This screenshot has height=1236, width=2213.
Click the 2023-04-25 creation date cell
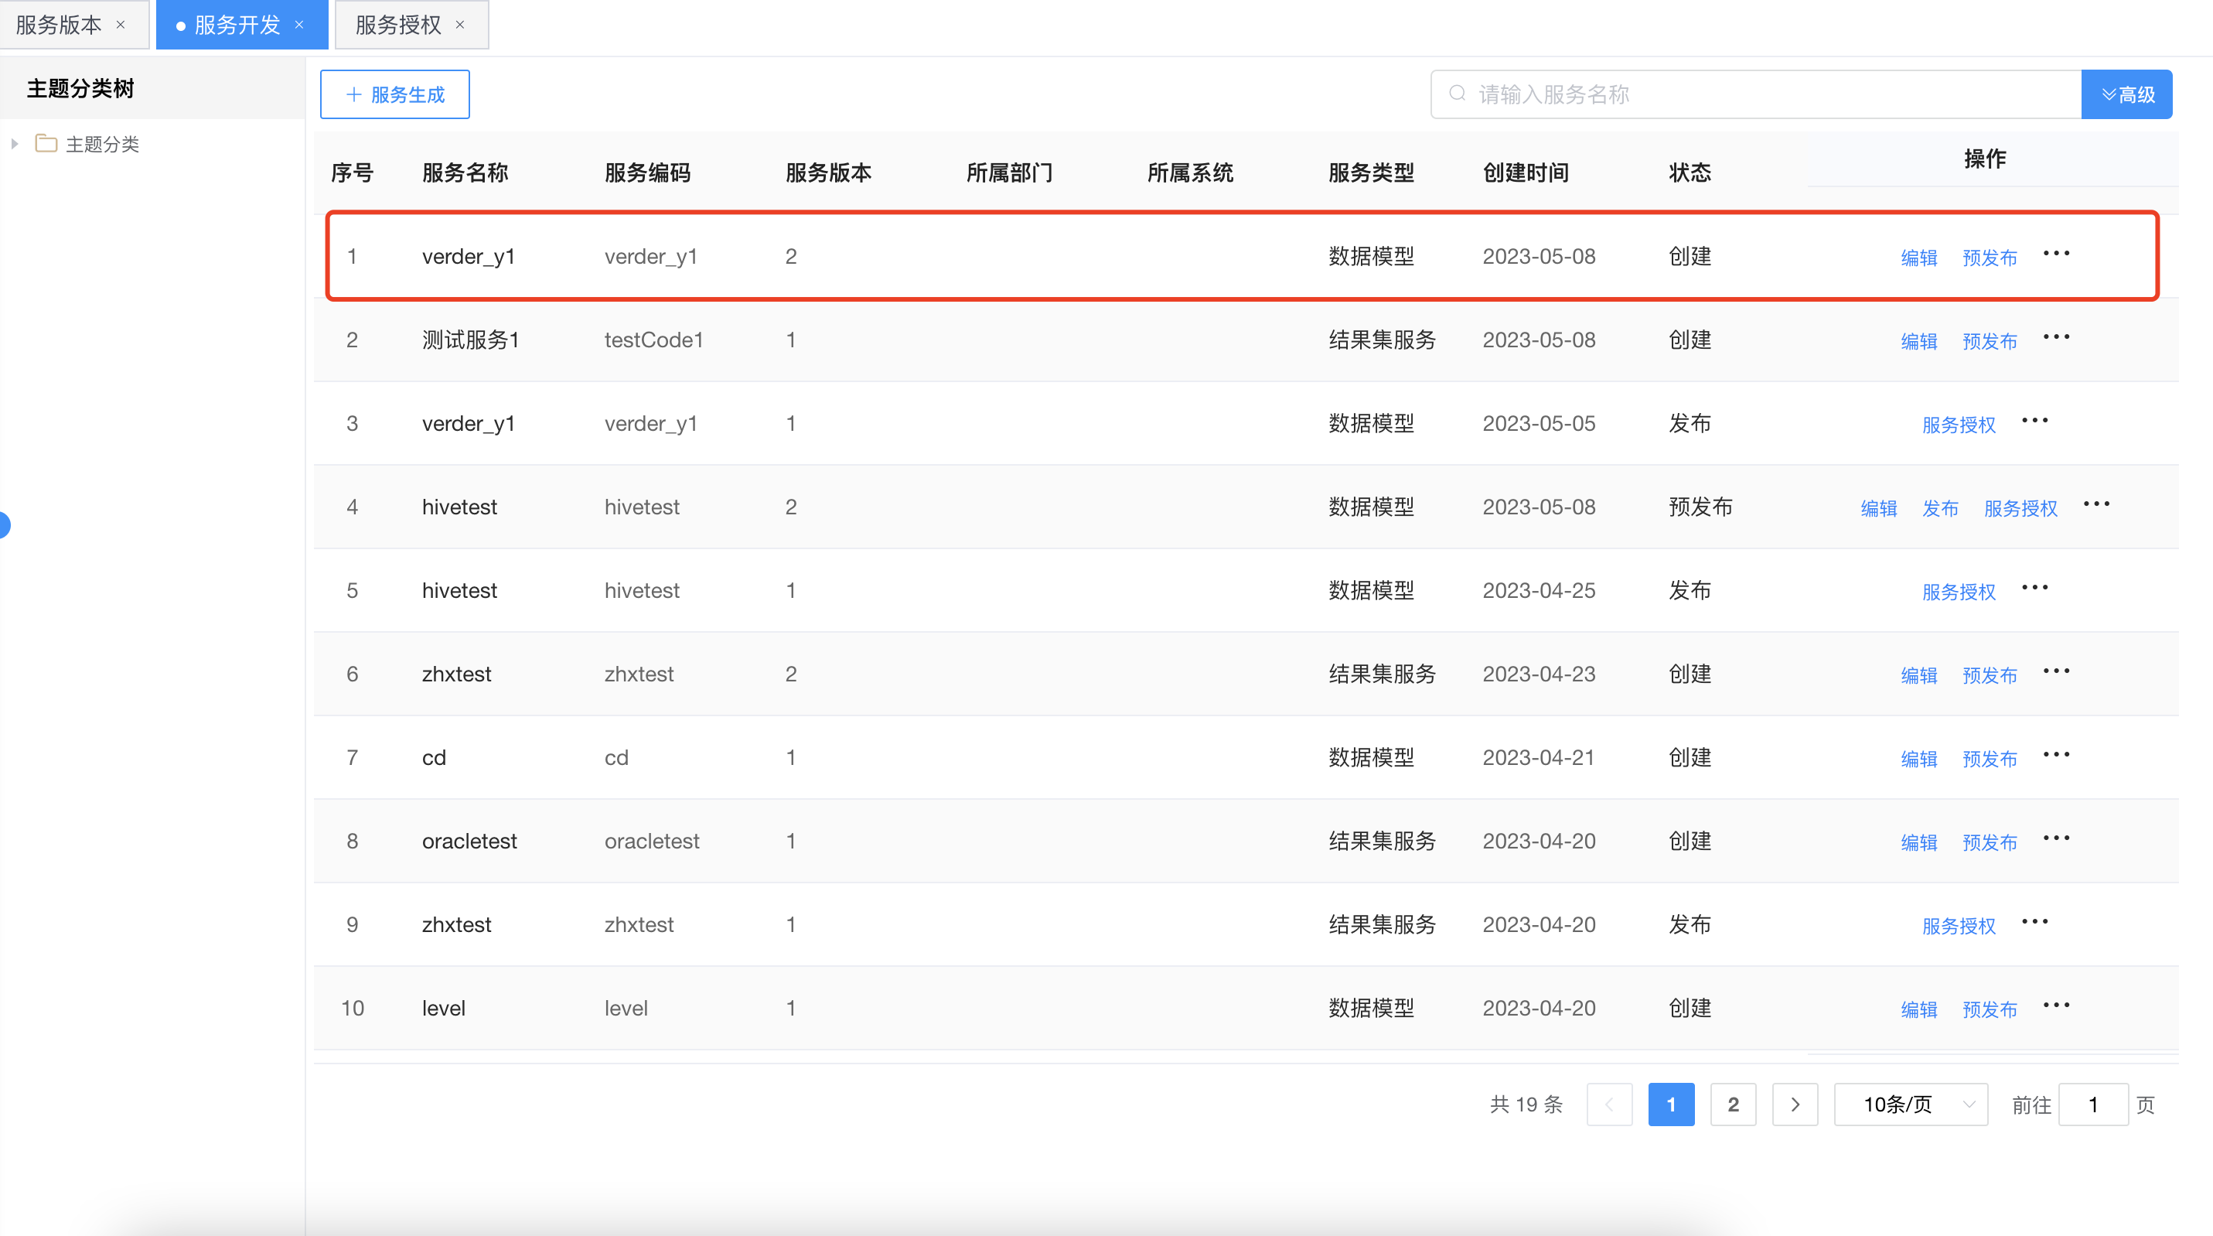(x=1539, y=590)
